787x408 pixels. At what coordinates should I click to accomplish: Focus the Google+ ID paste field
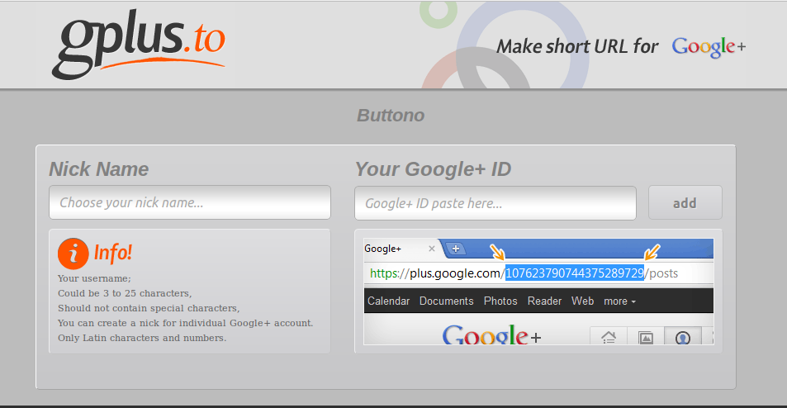tap(495, 202)
